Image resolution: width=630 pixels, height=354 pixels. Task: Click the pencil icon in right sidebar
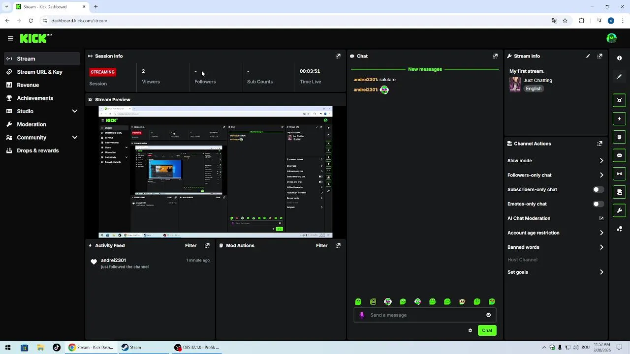point(619,77)
